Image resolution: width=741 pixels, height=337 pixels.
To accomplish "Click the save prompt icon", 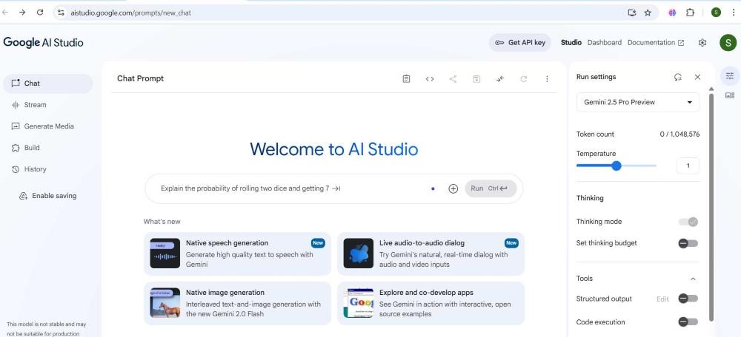I will pyautogui.click(x=476, y=79).
